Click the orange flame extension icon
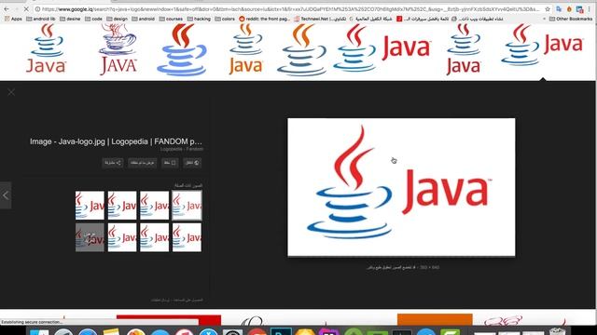 tap(569, 9)
